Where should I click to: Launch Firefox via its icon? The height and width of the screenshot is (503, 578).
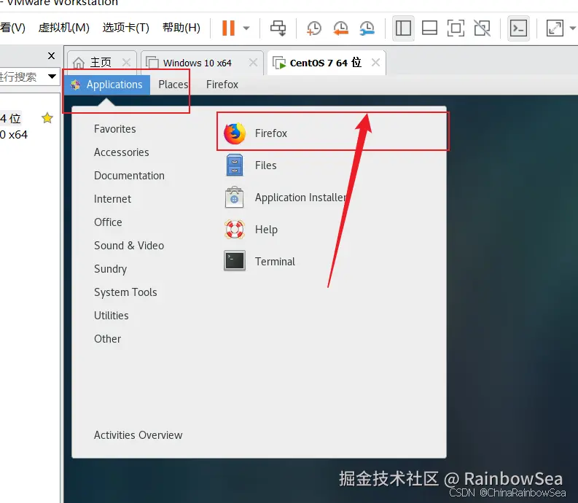(235, 133)
